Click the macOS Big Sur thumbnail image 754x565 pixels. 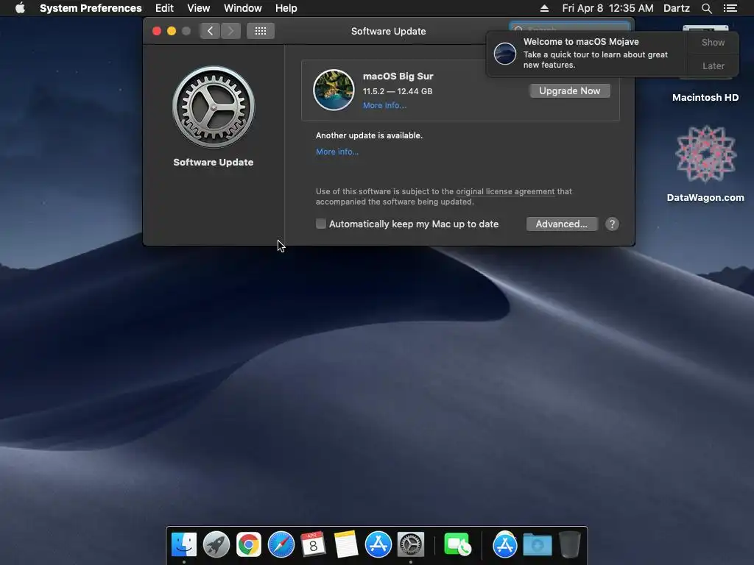(334, 90)
